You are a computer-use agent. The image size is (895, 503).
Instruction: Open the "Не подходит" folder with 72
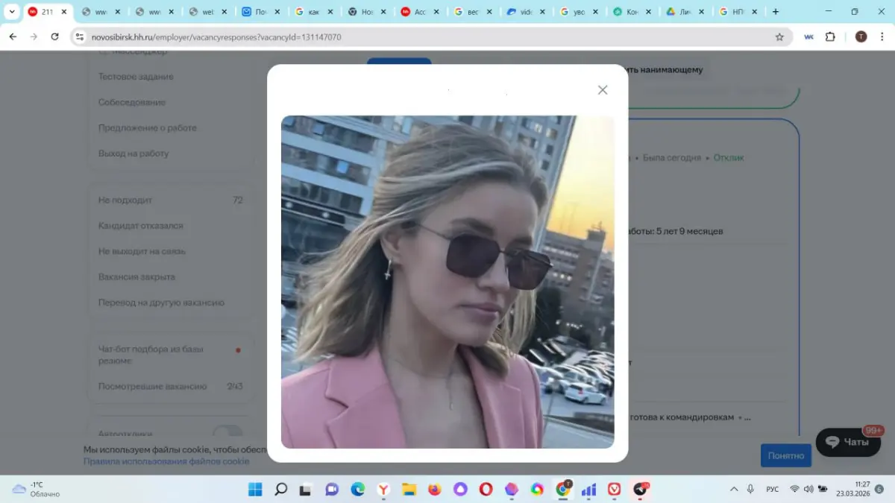pyautogui.click(x=171, y=200)
